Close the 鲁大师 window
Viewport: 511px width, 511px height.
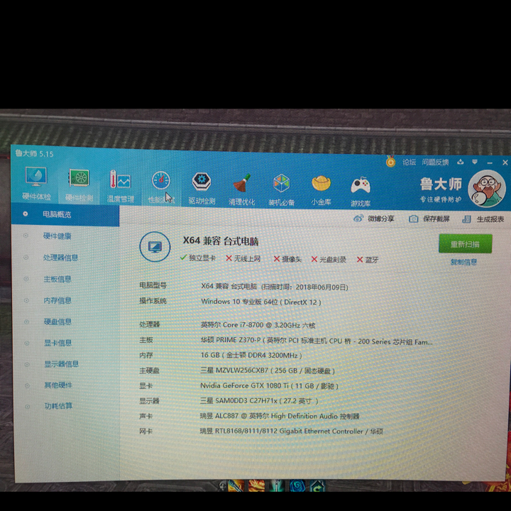pyautogui.click(x=505, y=163)
